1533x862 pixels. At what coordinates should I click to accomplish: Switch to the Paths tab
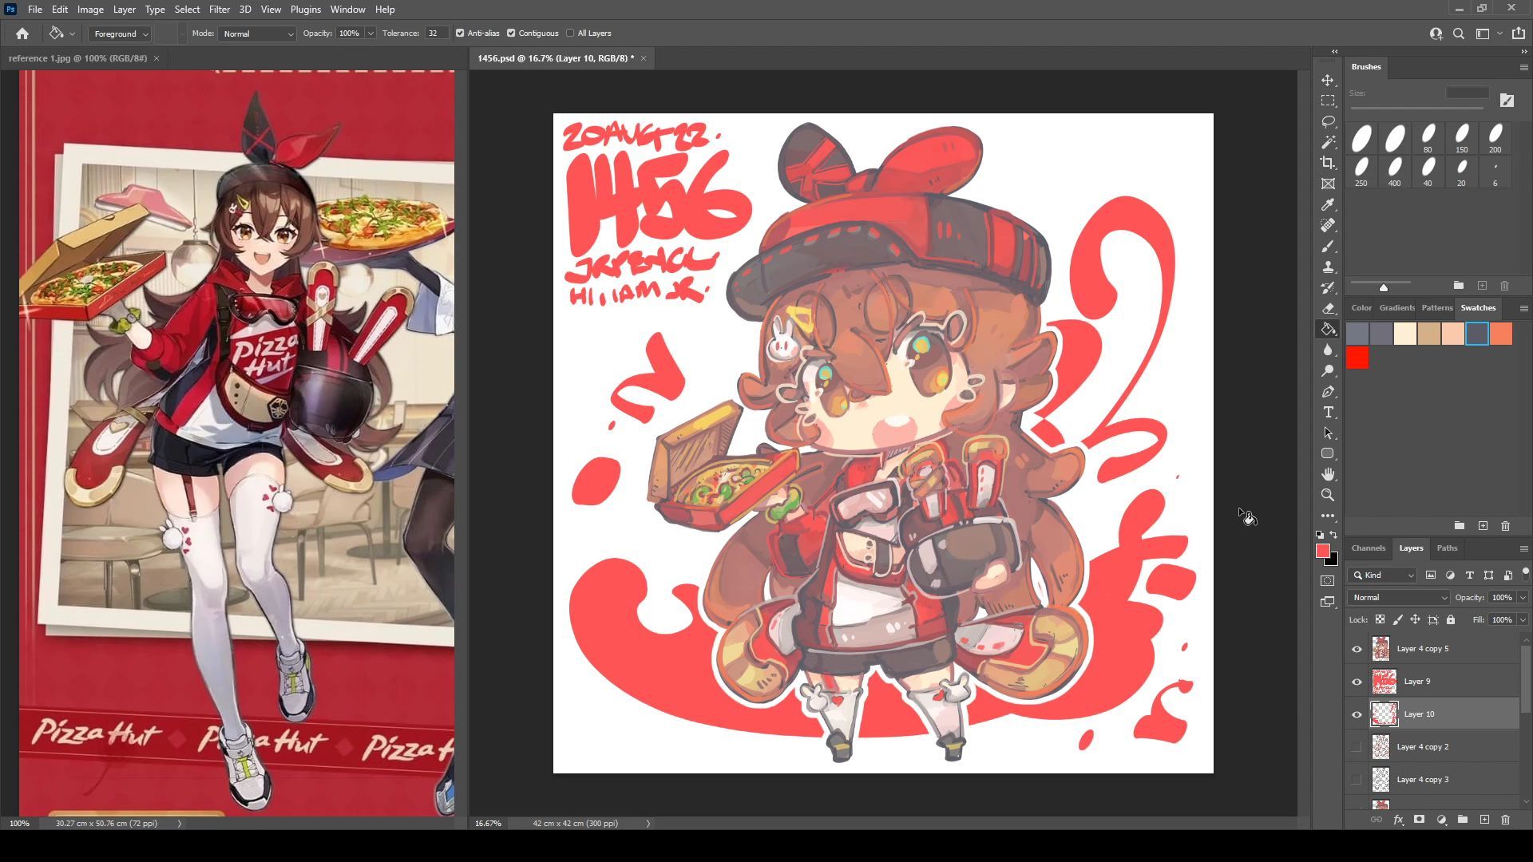pos(1447,548)
